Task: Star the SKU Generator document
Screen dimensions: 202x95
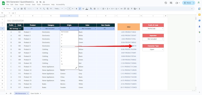Action: click(37, 2)
